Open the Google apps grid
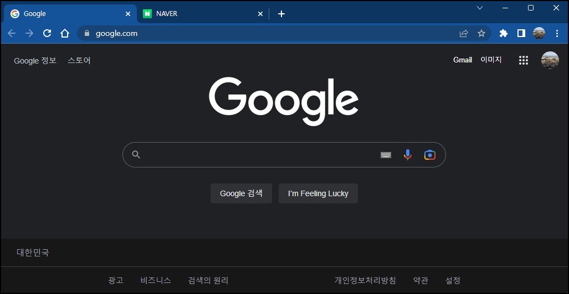The height and width of the screenshot is (294, 569). 523,60
